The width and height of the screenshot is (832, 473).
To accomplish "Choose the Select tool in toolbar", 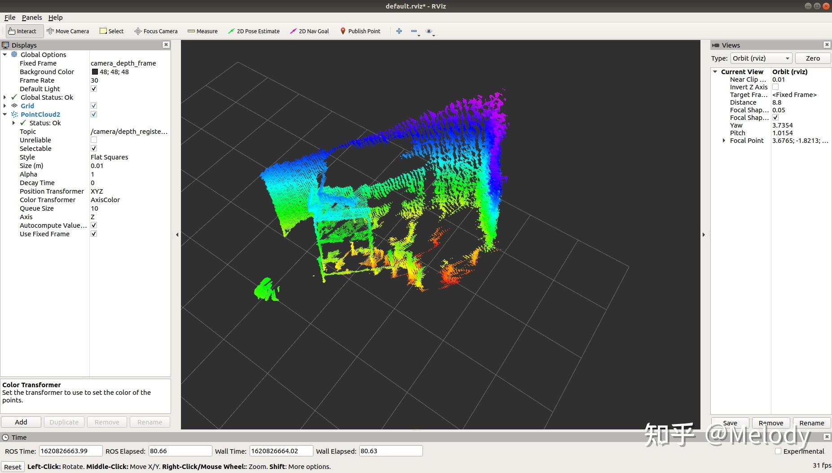I will [111, 31].
